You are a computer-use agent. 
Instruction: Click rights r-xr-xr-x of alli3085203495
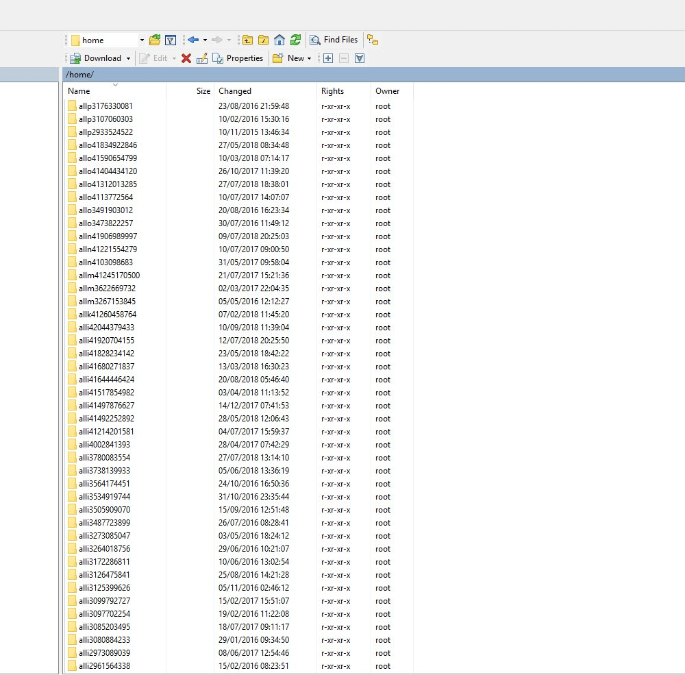coord(336,627)
